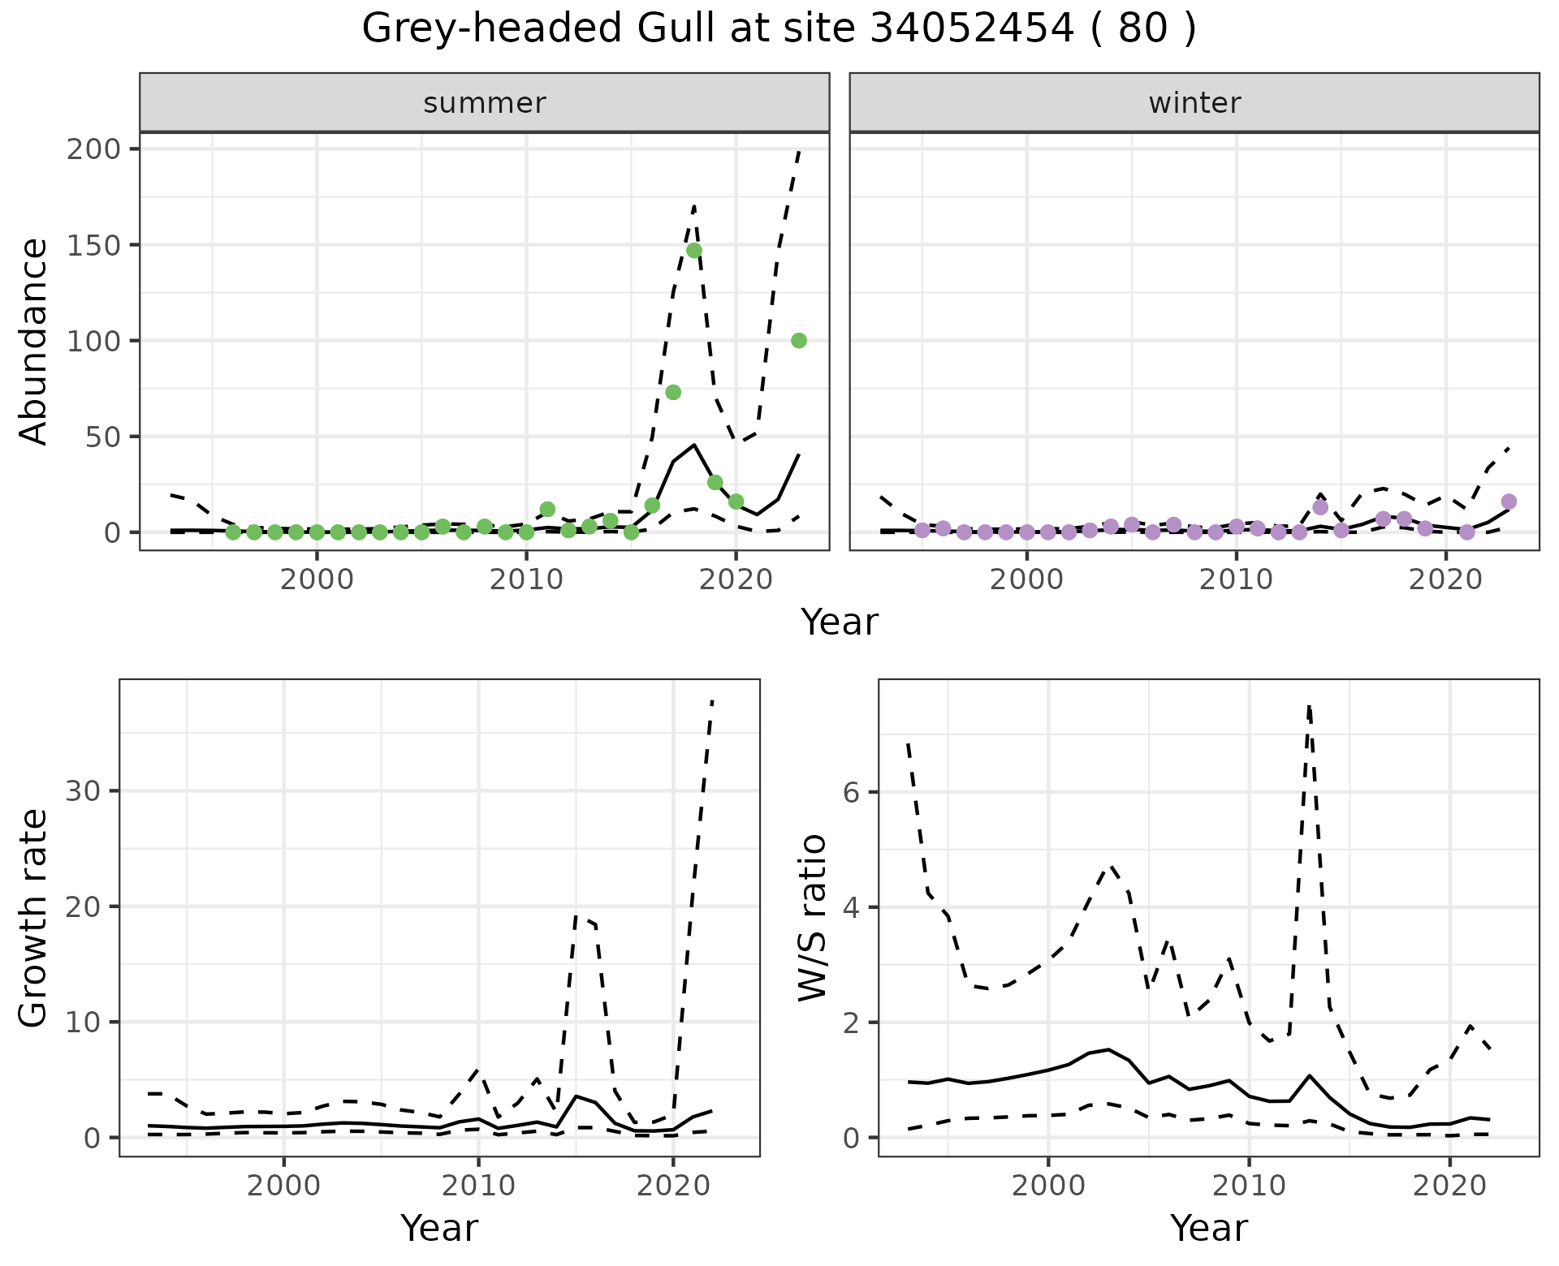1559x1266 pixels.
Task: Click the Year label under growth rate plot
Action: (439, 1228)
